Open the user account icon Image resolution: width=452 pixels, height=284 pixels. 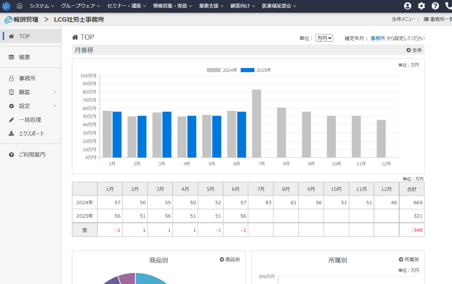[407, 6]
